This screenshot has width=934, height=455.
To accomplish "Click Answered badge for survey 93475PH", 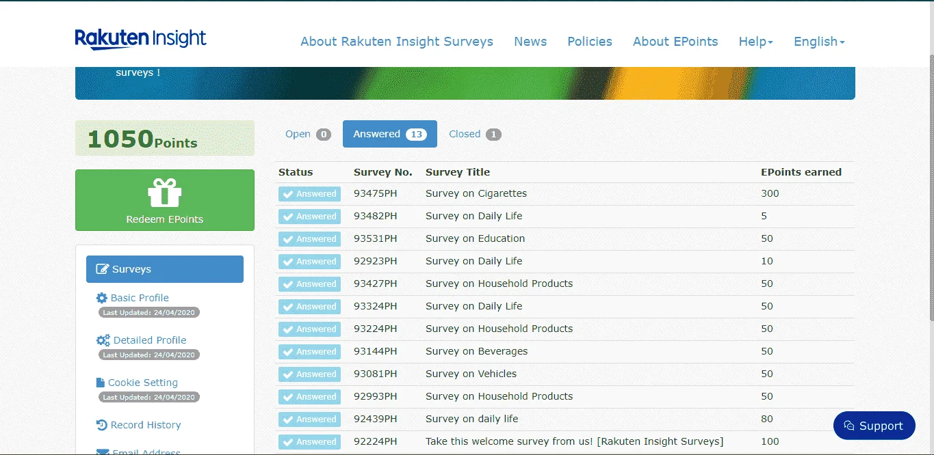I will [x=309, y=194].
